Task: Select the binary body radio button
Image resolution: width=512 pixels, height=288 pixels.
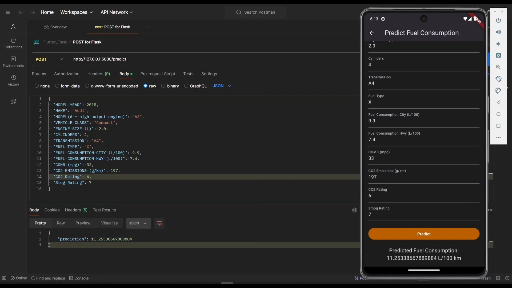Action: pos(163,86)
